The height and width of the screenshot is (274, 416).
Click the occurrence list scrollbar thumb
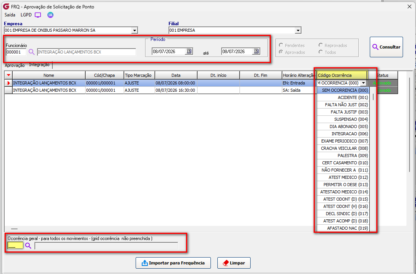click(x=373, y=97)
